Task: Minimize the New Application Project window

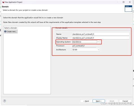Action: [118, 2]
